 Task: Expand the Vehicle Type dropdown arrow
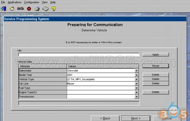[x=136, y=79]
